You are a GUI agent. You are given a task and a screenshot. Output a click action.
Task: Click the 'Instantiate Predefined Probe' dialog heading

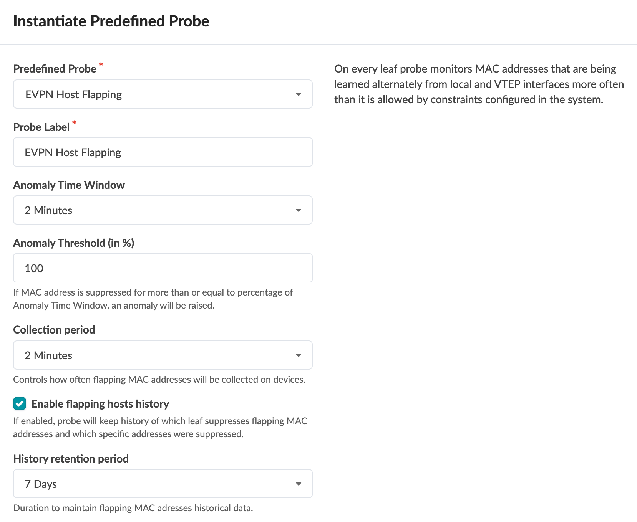111,21
